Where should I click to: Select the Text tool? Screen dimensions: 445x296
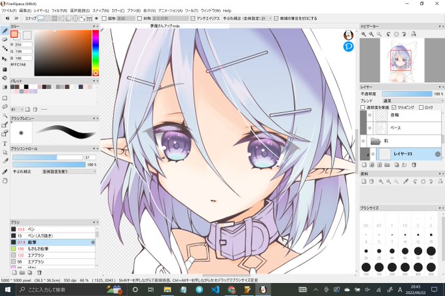click(x=5, y=144)
